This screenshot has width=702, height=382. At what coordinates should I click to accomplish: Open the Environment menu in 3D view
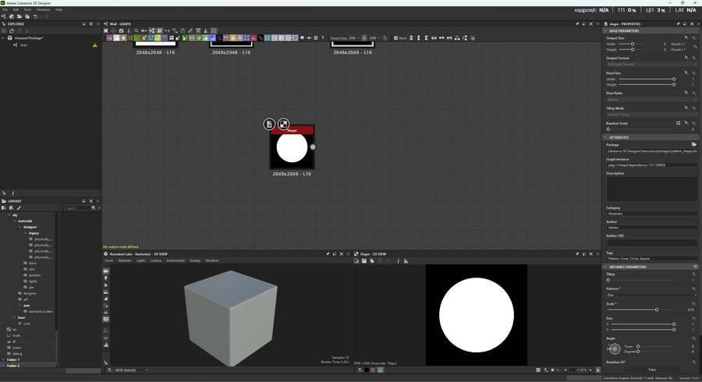pos(175,260)
